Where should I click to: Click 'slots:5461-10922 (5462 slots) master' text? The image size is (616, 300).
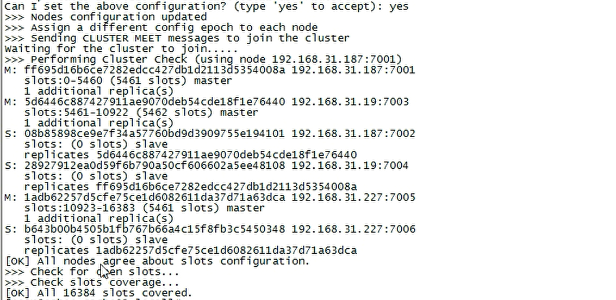pos(141,113)
